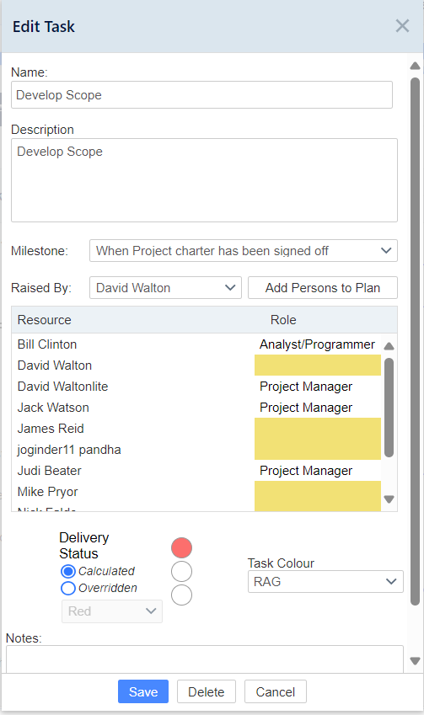Click the bottom green status circle
The height and width of the screenshot is (715, 424).
(x=181, y=595)
